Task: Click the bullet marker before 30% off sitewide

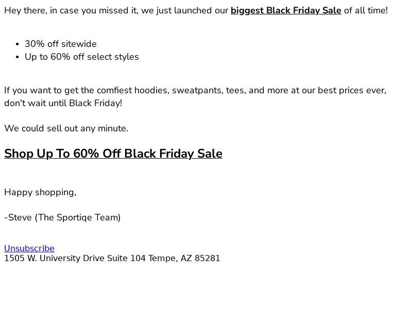Action: [18, 44]
